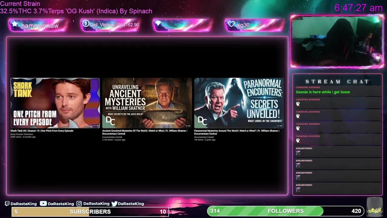Click the star icon beside hammermaw

click(x=15, y=24)
